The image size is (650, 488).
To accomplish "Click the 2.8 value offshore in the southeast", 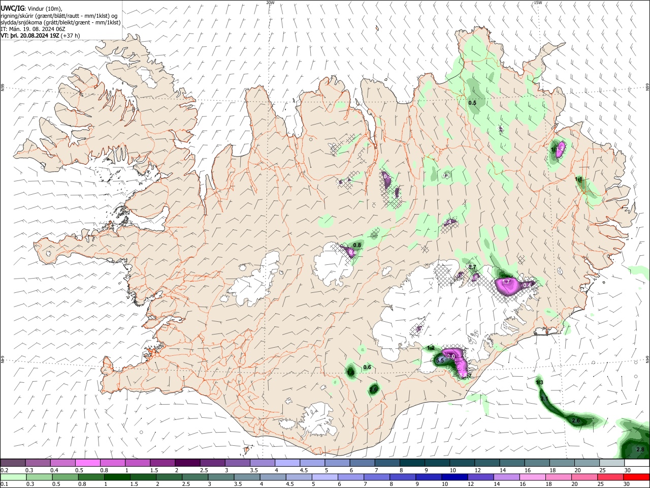I will (x=640, y=449).
